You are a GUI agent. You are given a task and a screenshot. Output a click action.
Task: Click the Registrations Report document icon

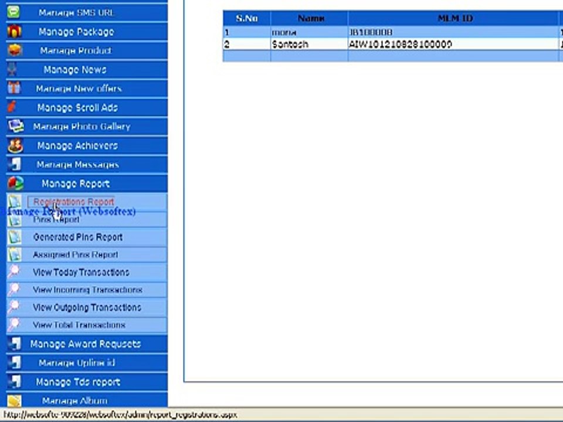click(15, 201)
